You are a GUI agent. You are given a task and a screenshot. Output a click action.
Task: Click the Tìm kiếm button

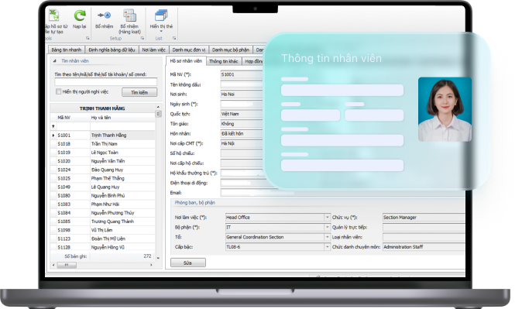pyautogui.click(x=139, y=93)
